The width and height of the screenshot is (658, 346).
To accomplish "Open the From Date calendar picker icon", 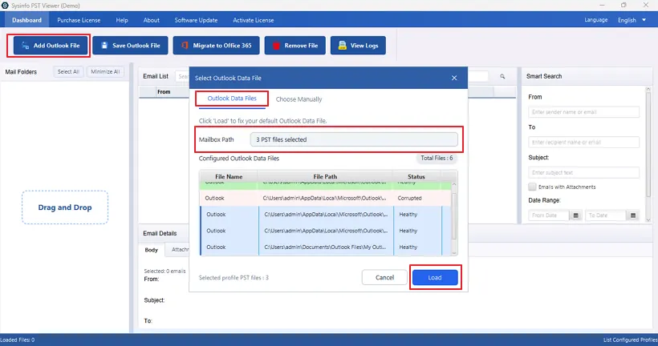I will pyautogui.click(x=576, y=215).
